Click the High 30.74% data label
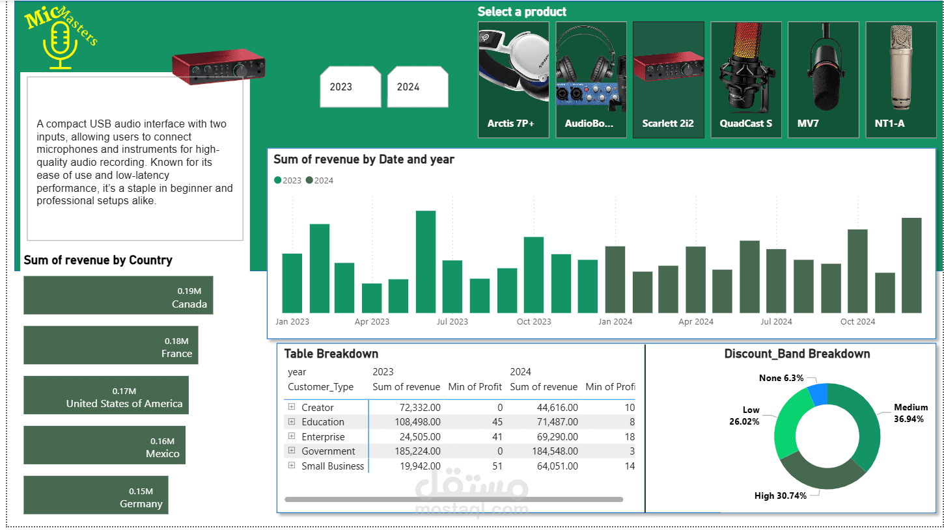The height and width of the screenshot is (530, 944). tap(781, 496)
